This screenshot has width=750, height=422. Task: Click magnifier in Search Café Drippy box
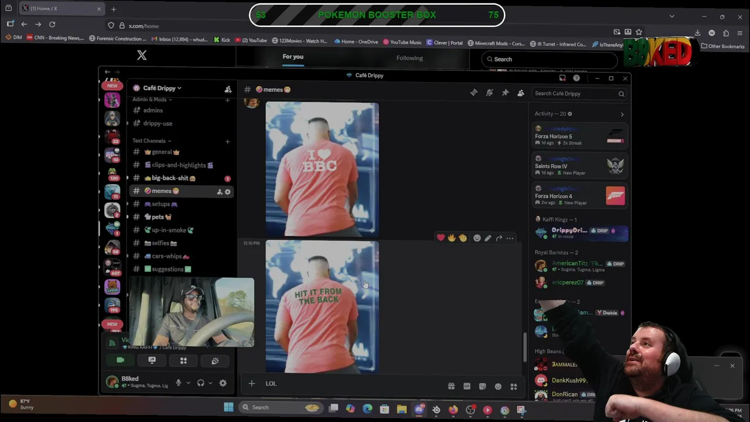[x=621, y=94]
